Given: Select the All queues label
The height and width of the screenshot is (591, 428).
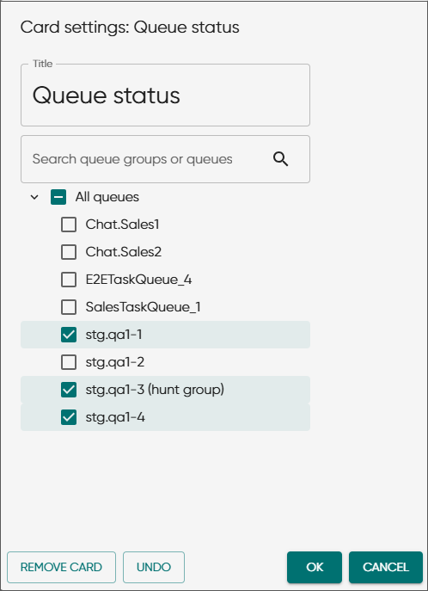Looking at the screenshot, I should coord(107,197).
